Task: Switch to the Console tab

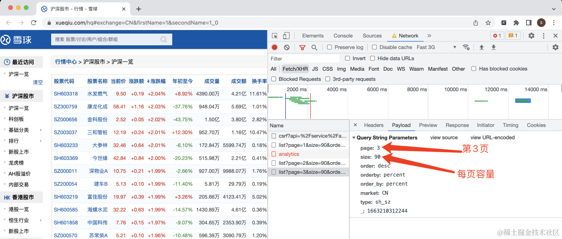Action: 343,36
